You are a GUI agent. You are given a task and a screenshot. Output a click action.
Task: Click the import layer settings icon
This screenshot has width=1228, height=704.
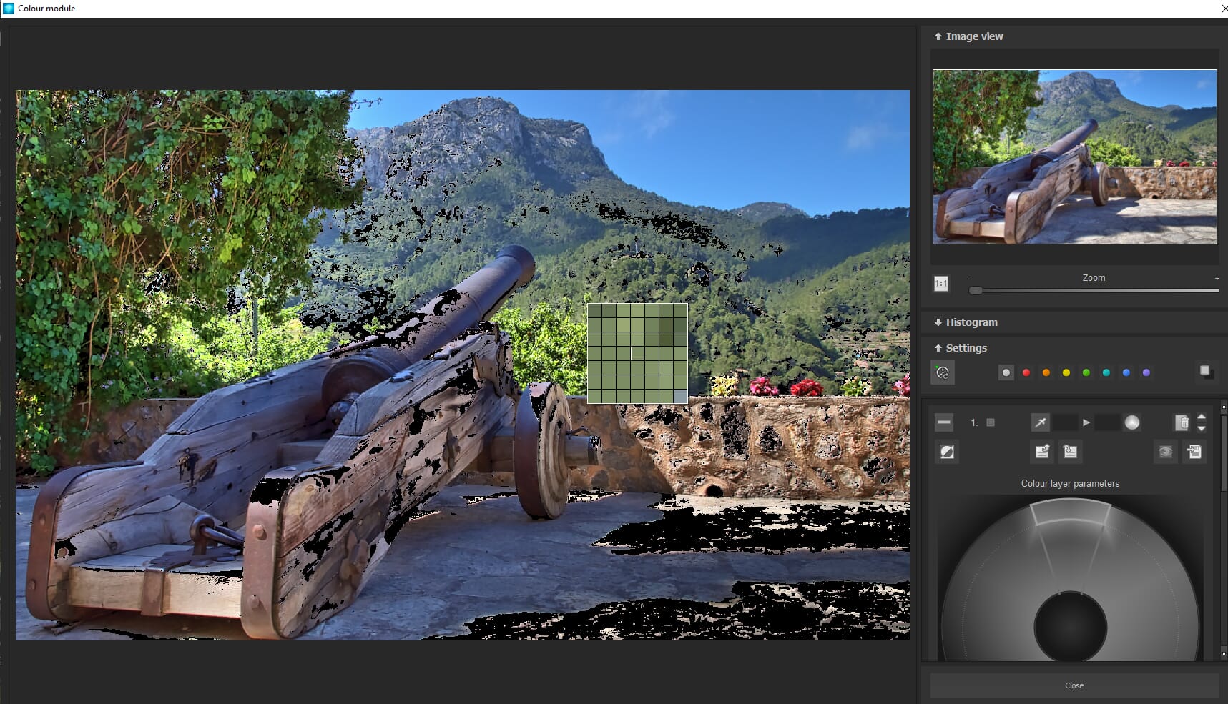pos(1071,452)
